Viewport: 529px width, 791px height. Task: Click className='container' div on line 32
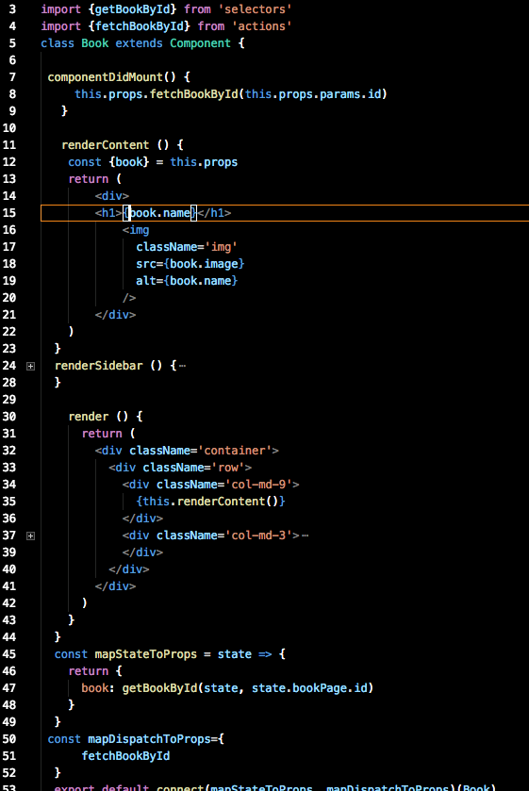pyautogui.click(x=187, y=451)
